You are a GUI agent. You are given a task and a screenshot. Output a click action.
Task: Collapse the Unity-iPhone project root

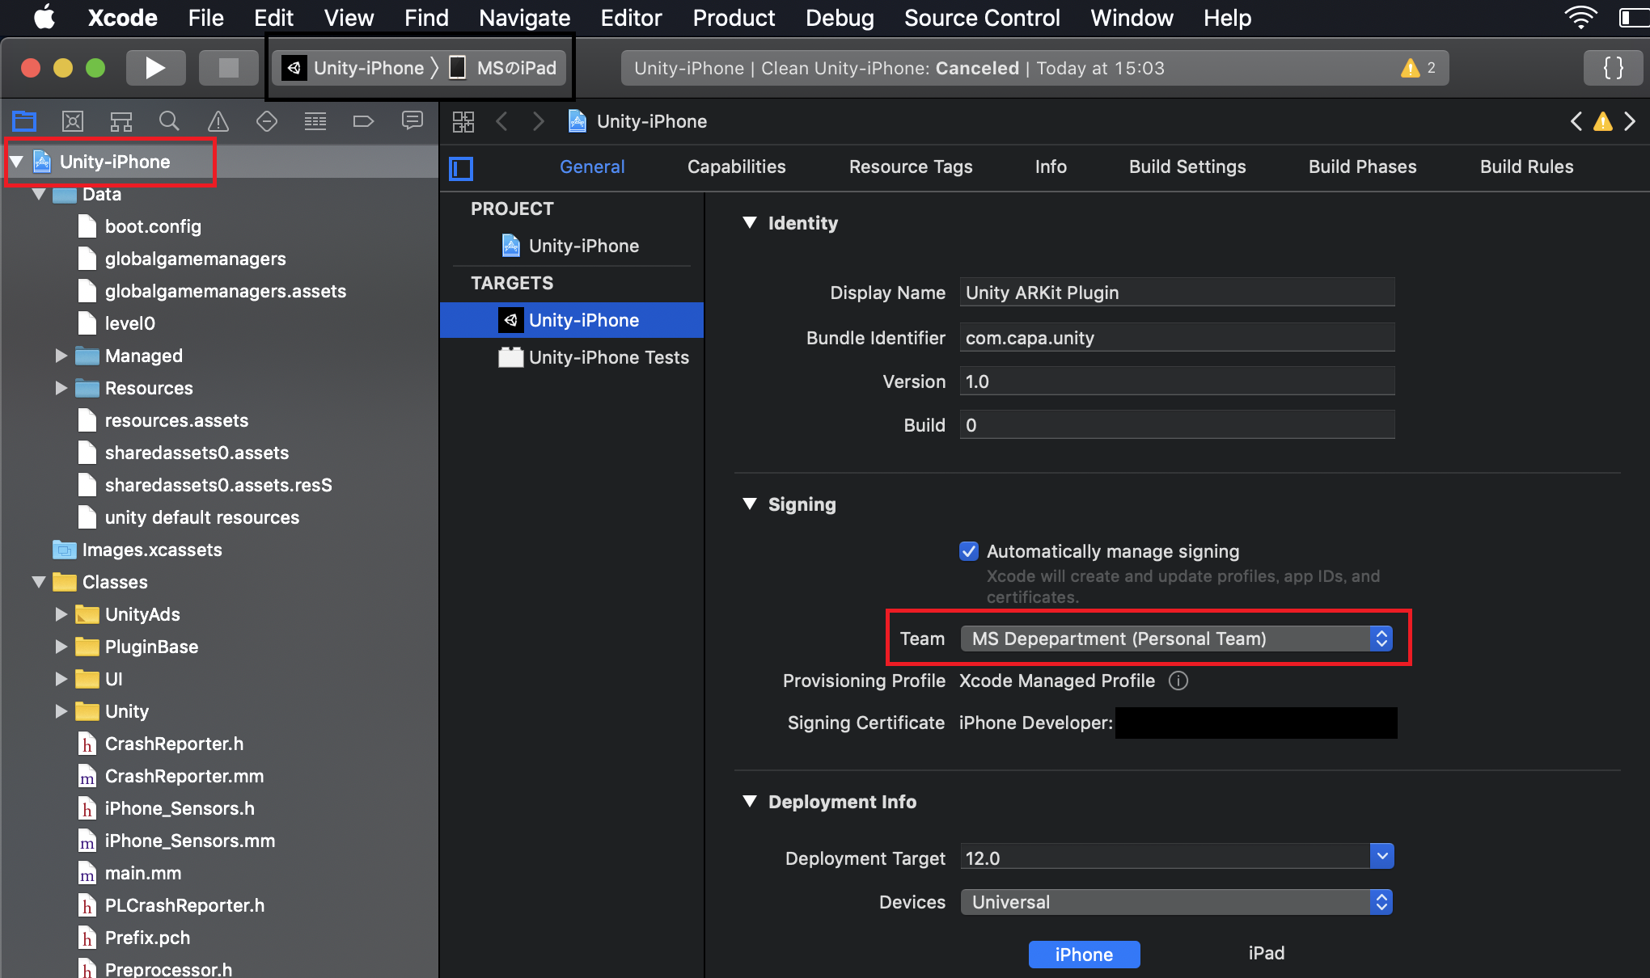coord(16,162)
